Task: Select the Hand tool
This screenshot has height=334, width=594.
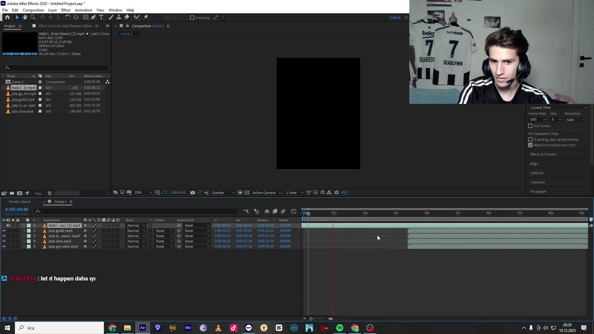Action: click(25, 17)
